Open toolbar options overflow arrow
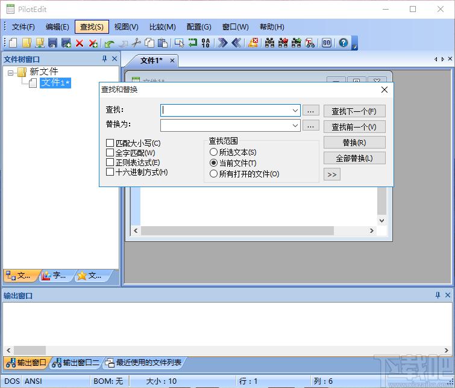This screenshot has width=455, height=388. tap(354, 43)
